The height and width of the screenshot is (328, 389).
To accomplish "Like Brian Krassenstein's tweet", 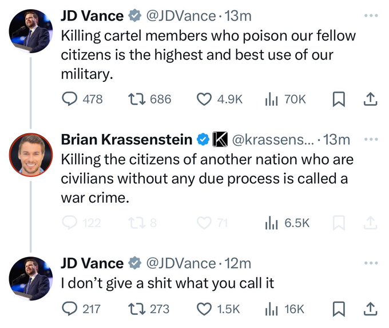I will 205,223.
